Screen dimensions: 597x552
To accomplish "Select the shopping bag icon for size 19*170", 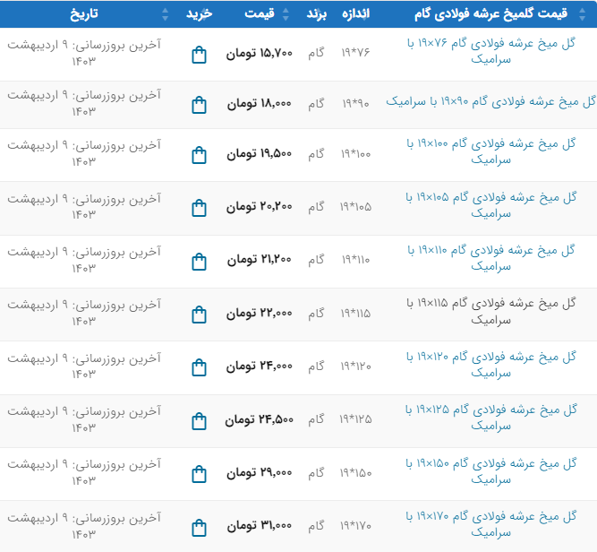I will (x=199, y=526).
